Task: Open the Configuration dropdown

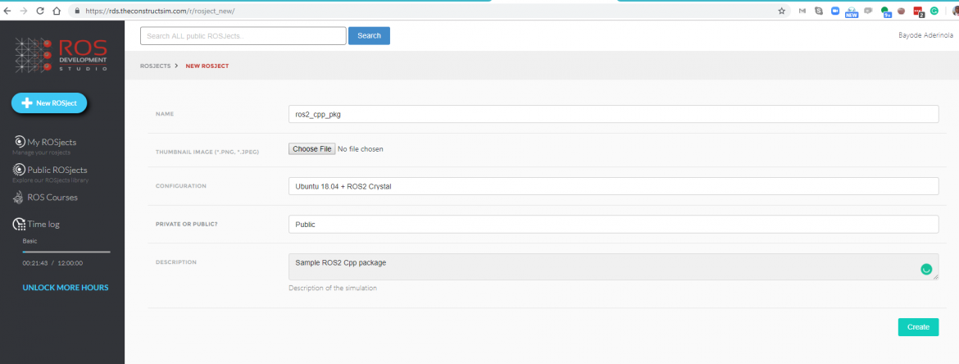Action: click(613, 186)
